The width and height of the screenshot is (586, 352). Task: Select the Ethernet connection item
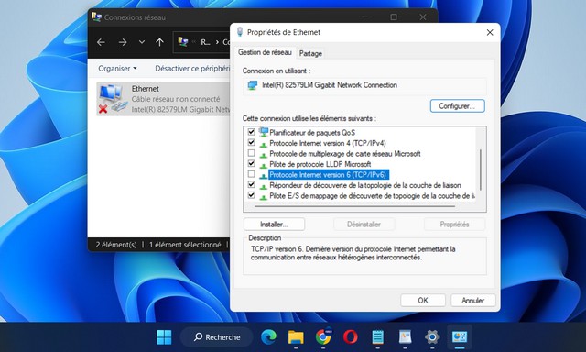click(163, 99)
